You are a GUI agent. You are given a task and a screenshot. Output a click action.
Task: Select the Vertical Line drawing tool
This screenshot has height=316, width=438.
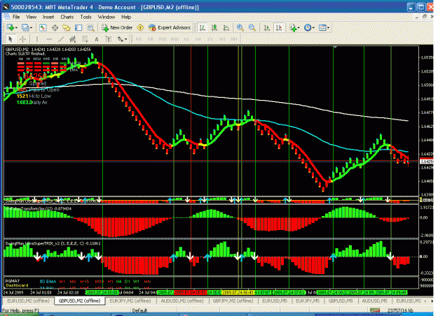[36, 39]
